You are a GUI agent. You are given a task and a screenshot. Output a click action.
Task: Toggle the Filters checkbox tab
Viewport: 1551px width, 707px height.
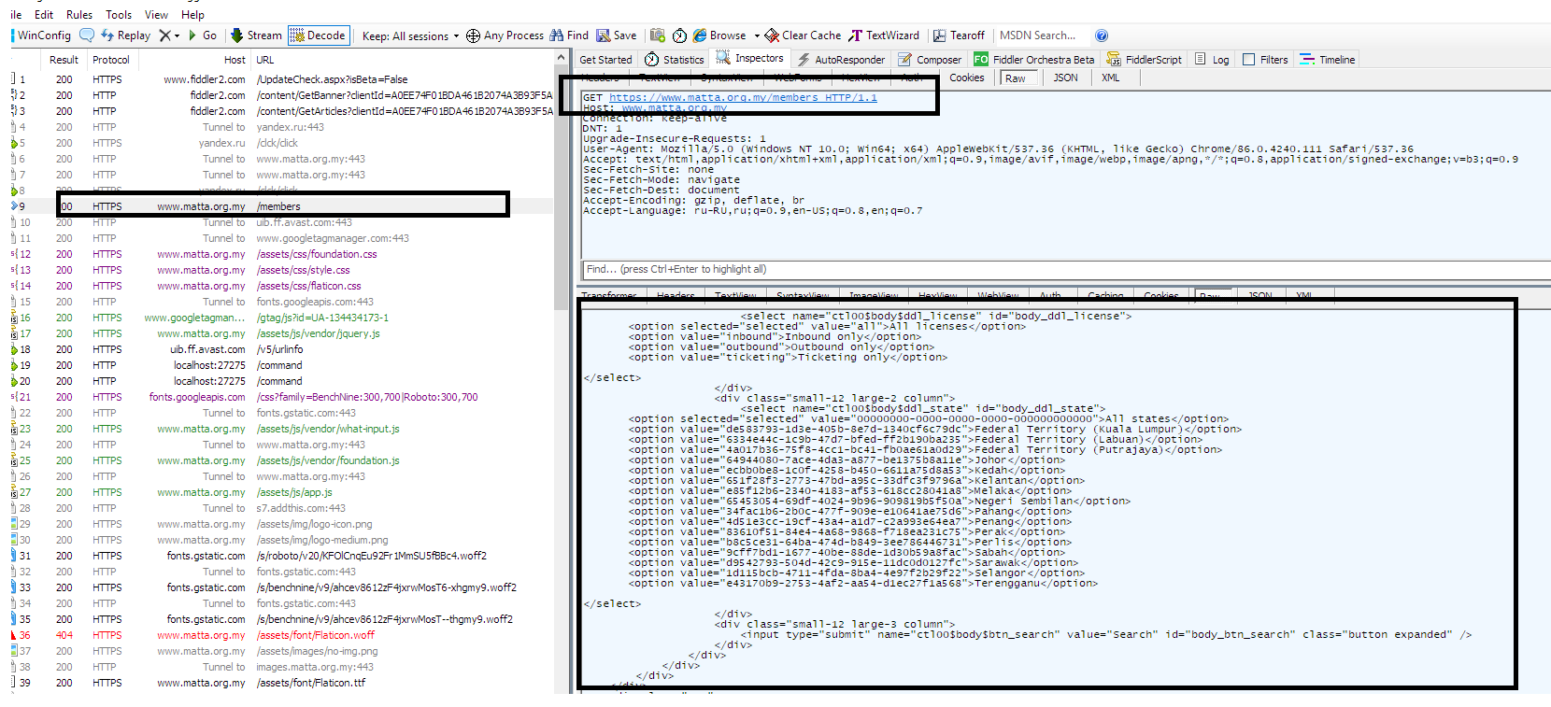(1265, 60)
